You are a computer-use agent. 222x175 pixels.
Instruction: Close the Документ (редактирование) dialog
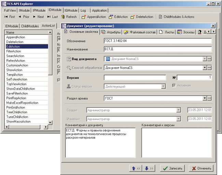point(213,26)
